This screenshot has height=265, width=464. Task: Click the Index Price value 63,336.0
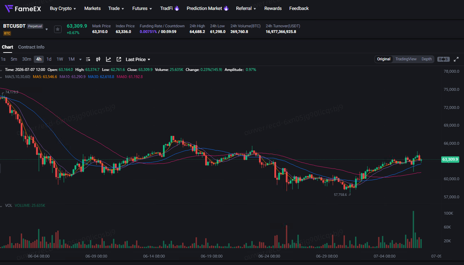[123, 32]
